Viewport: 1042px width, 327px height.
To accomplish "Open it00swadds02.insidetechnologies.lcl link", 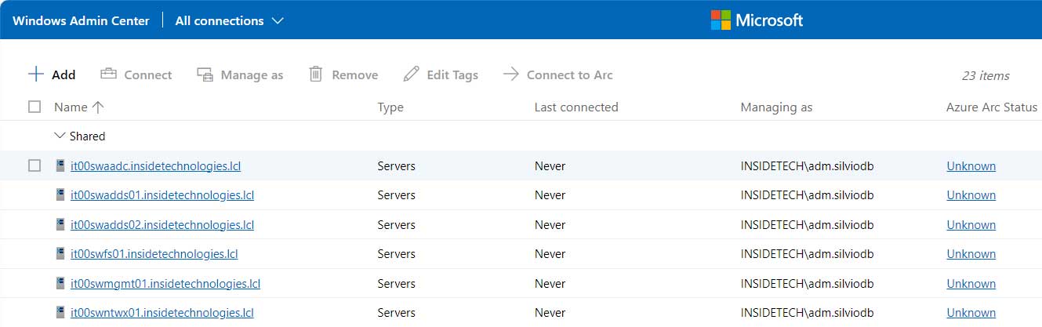I will (162, 224).
